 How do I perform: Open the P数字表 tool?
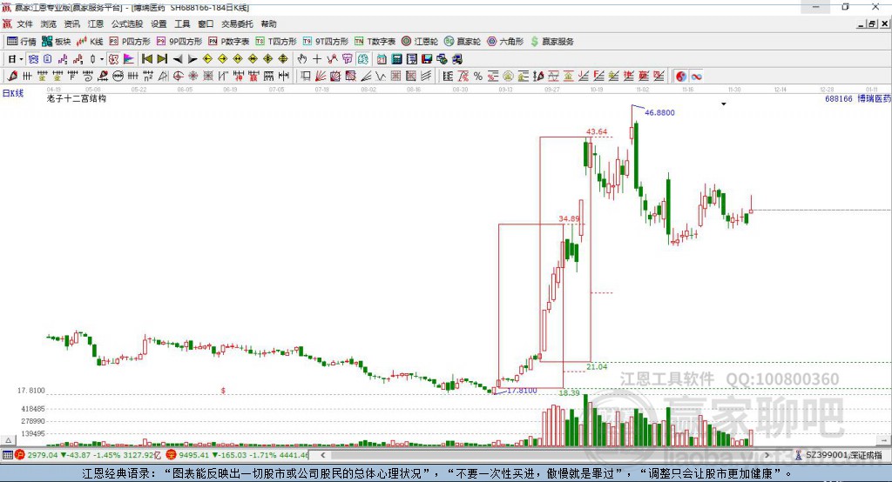click(x=229, y=42)
